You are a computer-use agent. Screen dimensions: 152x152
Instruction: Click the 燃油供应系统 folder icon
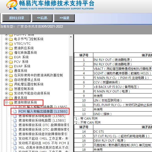(x=11, y=48)
